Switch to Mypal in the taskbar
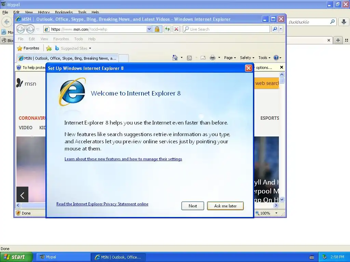This screenshot has width=350, height=262. pos(63,257)
